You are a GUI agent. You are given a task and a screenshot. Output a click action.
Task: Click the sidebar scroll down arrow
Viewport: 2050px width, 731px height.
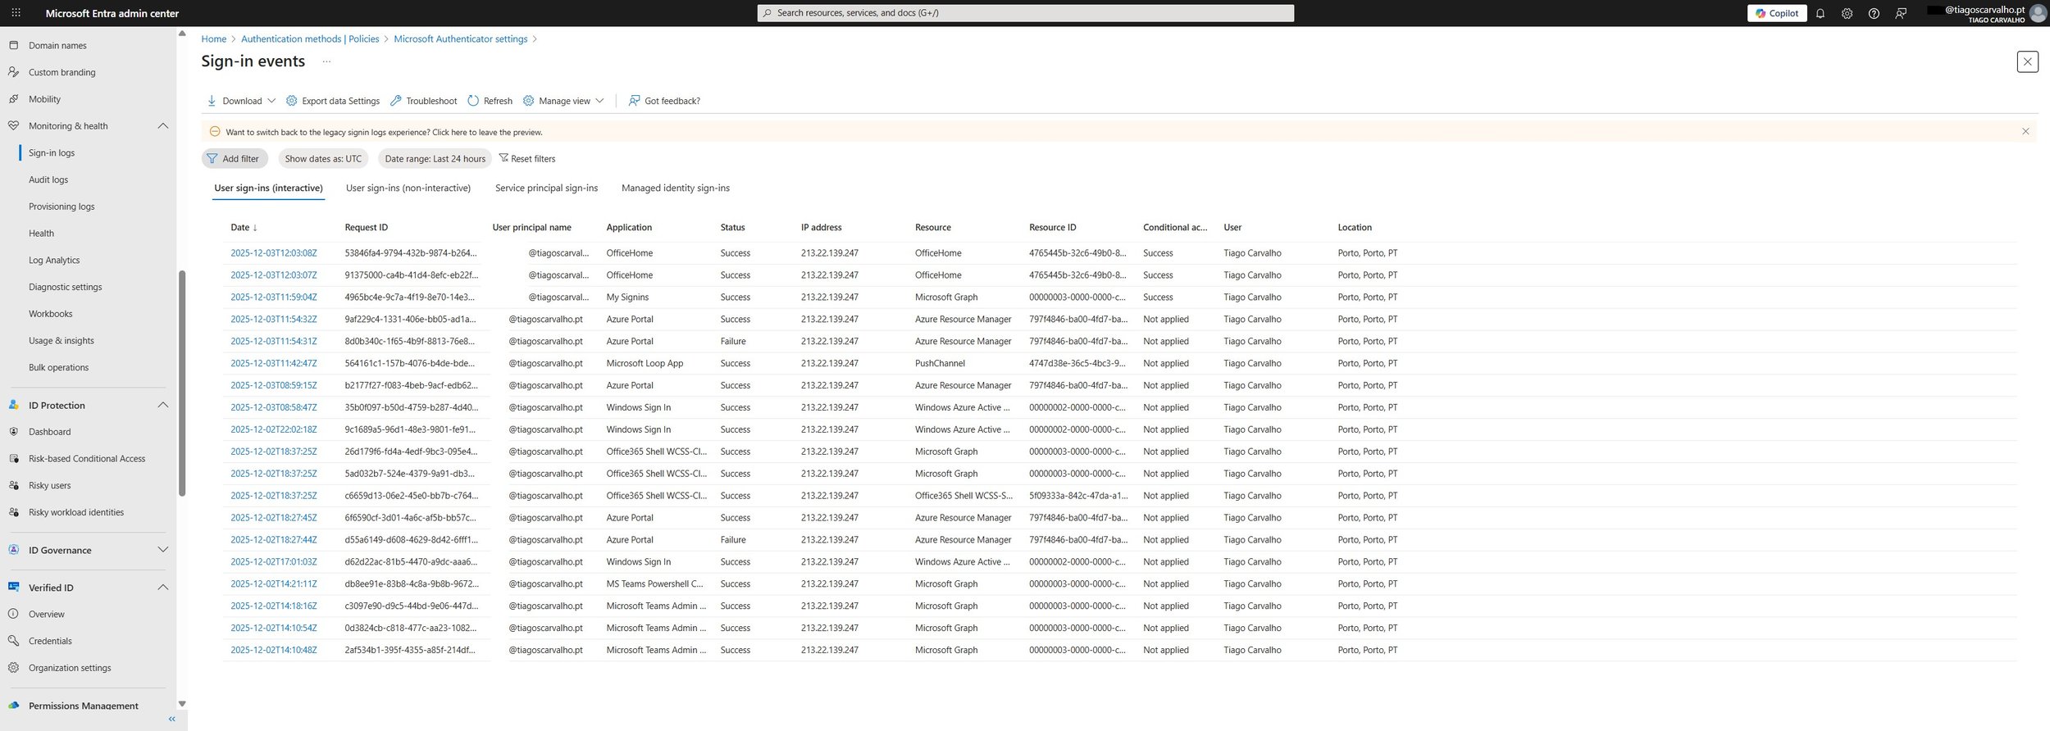[x=182, y=704]
